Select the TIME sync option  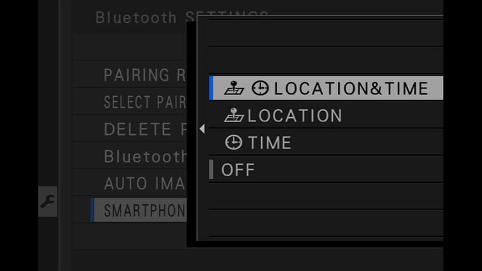326,142
